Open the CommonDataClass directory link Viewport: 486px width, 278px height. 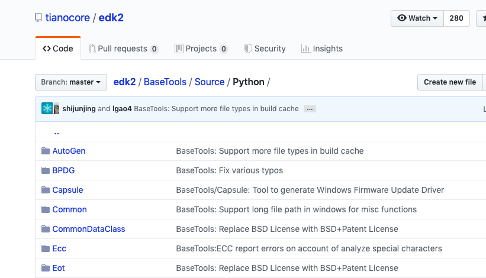pos(89,229)
